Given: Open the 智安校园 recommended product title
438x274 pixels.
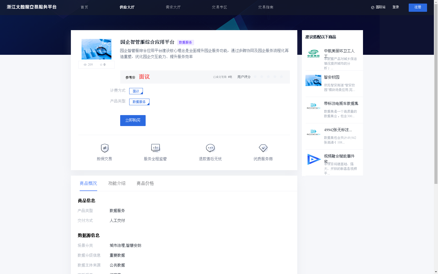Looking at the screenshot, I should (332, 77).
